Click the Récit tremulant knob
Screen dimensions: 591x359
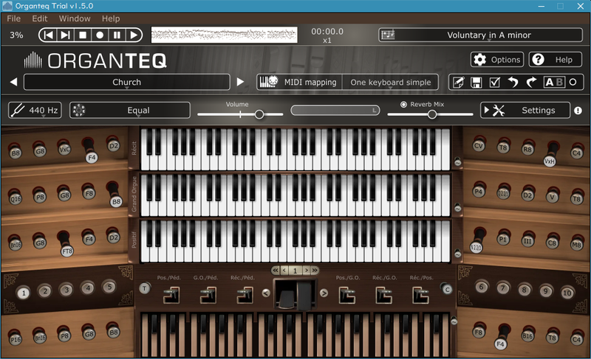point(457,161)
